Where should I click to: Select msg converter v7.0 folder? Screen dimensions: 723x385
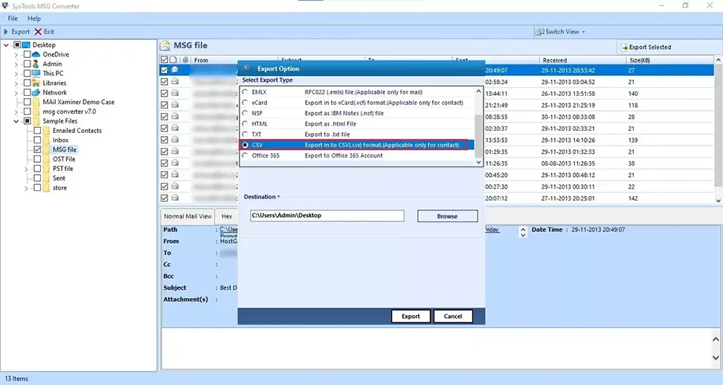(x=69, y=111)
